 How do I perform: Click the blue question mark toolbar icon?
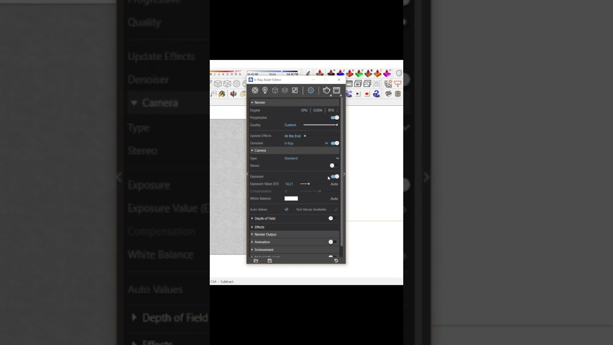376,94
